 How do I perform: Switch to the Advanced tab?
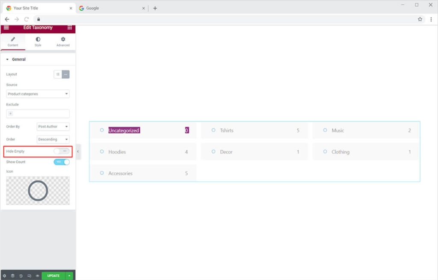click(x=63, y=41)
